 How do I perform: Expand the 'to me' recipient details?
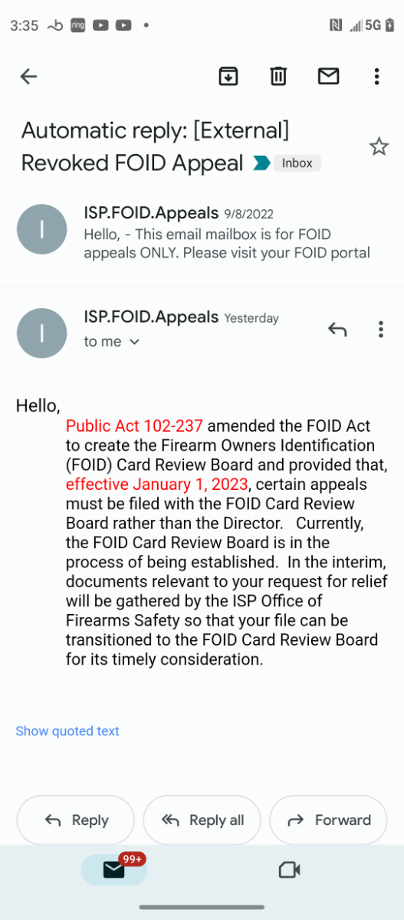pyautogui.click(x=112, y=342)
